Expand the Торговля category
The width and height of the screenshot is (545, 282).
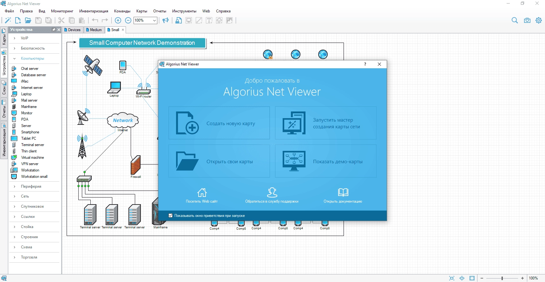click(14, 257)
